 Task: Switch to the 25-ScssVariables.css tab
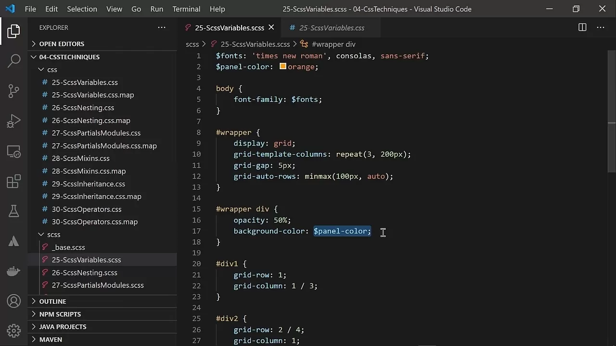331,27
